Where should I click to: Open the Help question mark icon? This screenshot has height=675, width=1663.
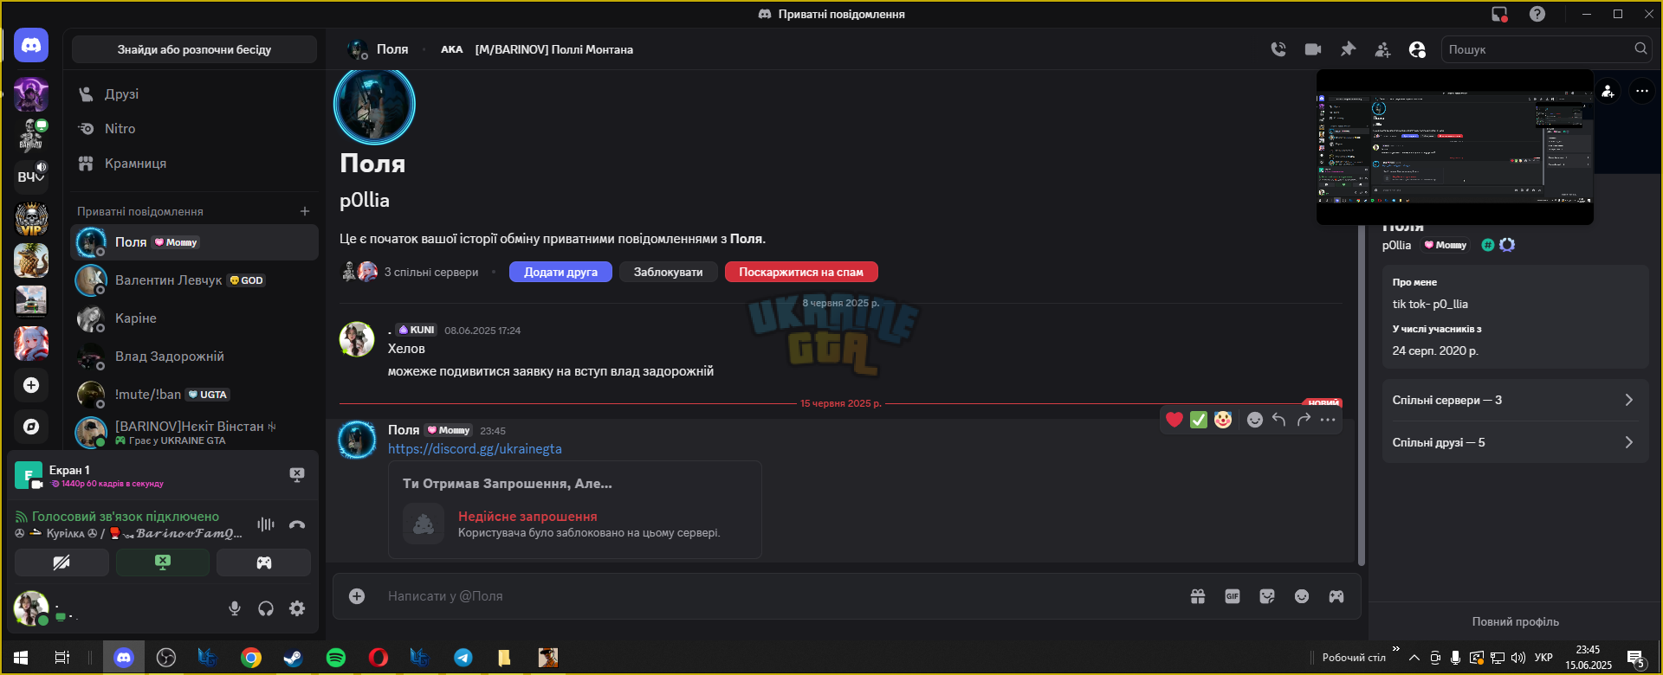(1537, 14)
